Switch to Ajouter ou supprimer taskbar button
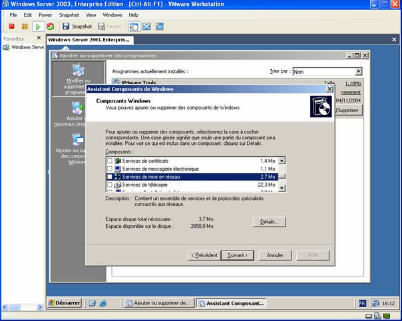The width and height of the screenshot is (402, 321). click(x=158, y=303)
